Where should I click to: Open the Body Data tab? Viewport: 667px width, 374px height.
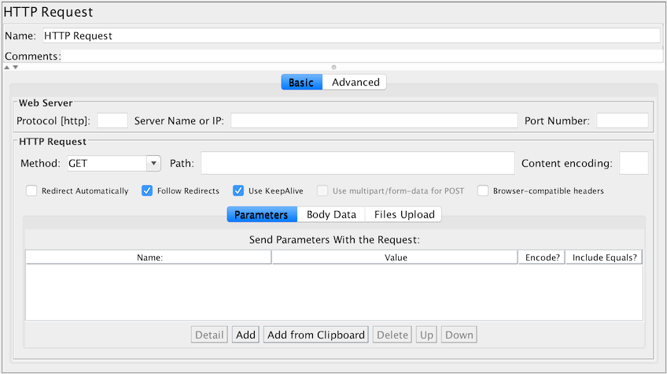click(331, 214)
